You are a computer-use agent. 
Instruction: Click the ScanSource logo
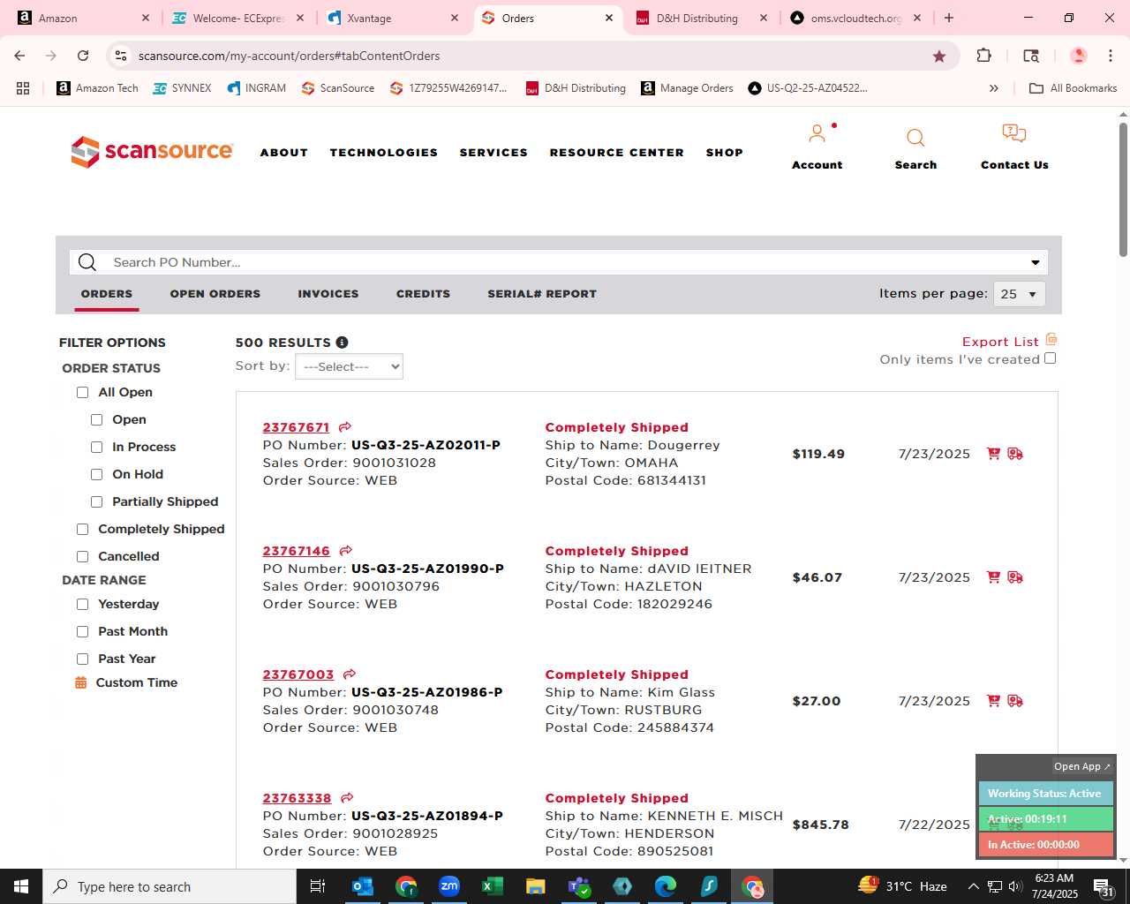152,152
